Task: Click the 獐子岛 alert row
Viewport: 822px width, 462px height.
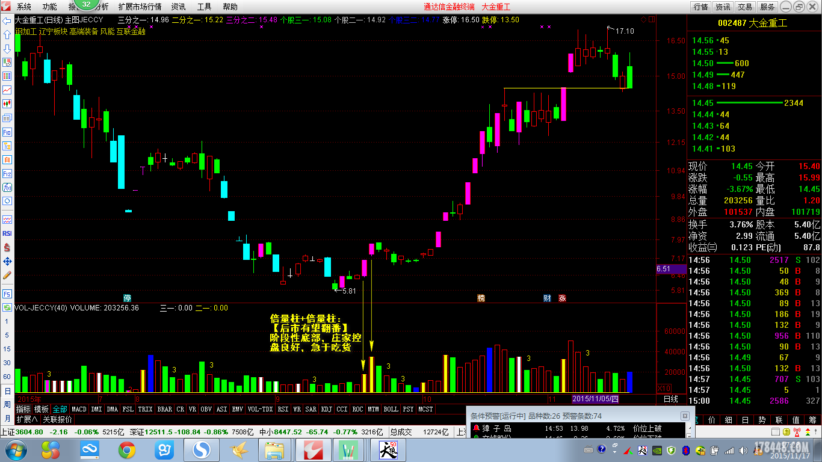Action: [x=578, y=428]
